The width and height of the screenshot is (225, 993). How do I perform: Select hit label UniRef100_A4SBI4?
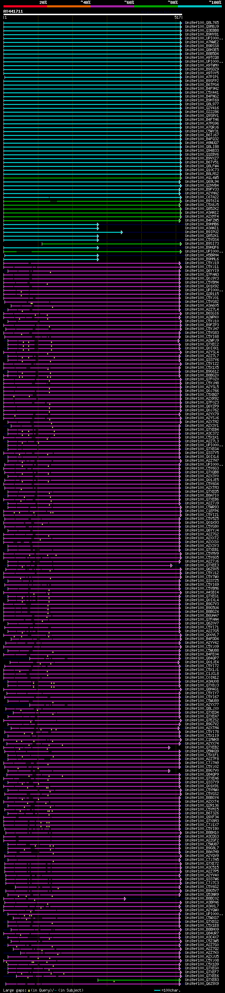202,592
